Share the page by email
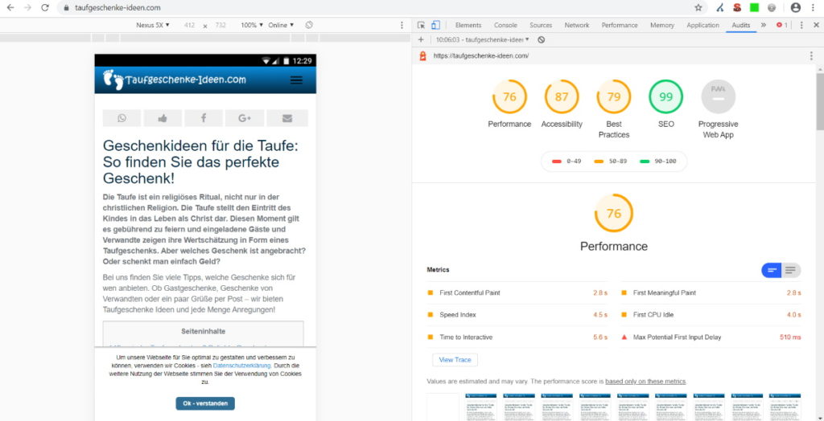The image size is (824, 421). 287,118
